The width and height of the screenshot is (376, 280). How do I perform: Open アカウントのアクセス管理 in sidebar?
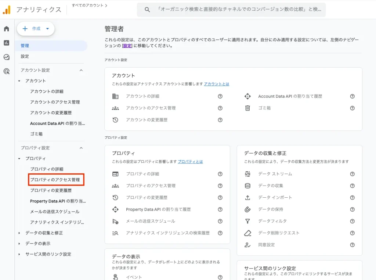point(55,102)
